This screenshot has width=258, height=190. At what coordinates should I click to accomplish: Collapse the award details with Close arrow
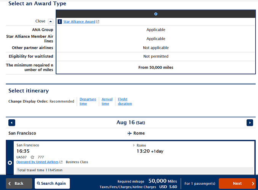pos(51,21)
